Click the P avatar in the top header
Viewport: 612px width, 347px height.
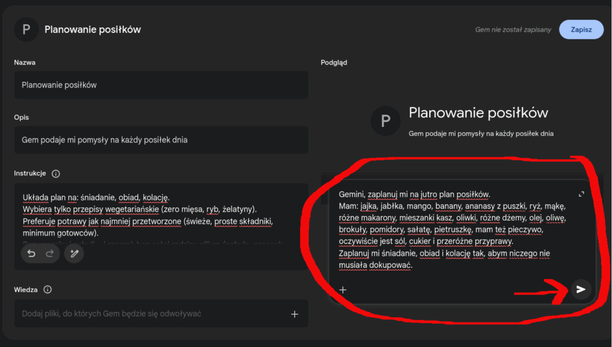(26, 29)
